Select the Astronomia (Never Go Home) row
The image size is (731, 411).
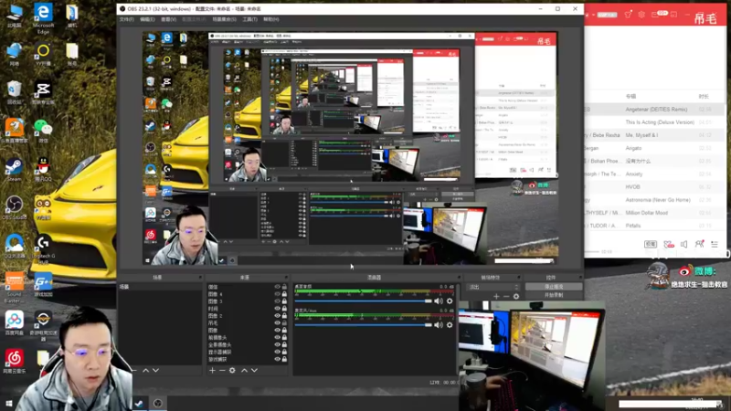(656, 200)
